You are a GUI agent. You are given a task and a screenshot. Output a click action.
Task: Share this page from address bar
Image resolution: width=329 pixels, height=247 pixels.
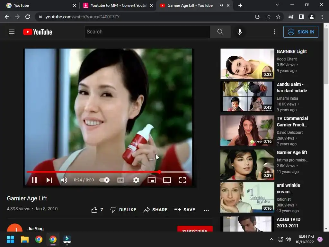268,17
